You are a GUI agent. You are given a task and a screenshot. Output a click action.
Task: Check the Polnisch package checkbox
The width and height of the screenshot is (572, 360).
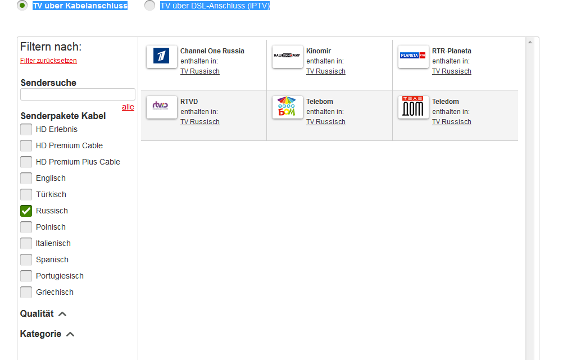coord(26,227)
